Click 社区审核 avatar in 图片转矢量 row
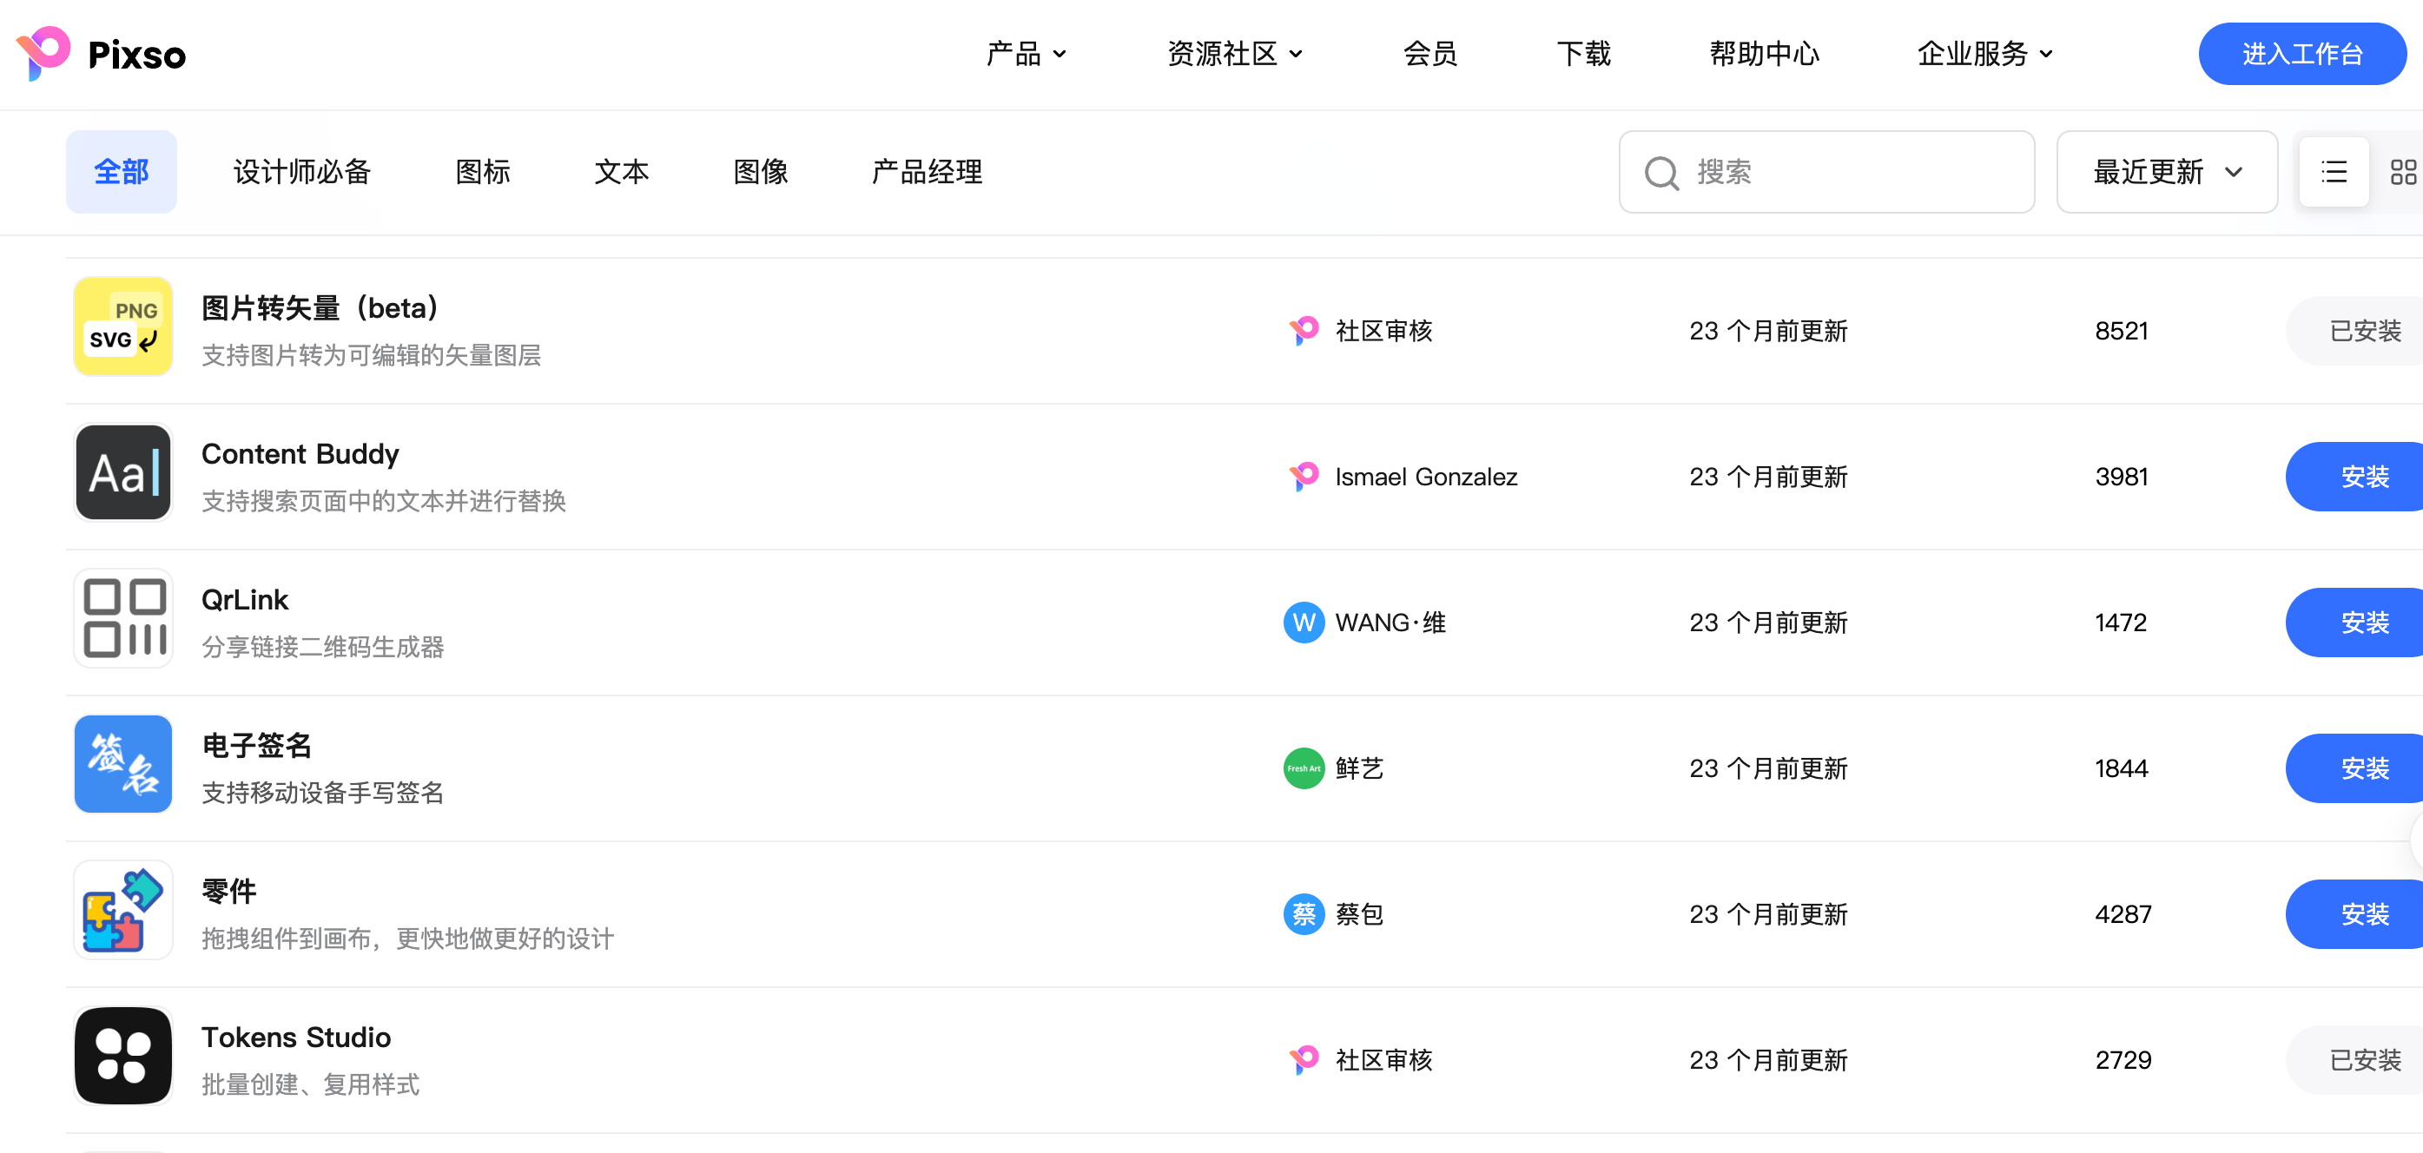The image size is (2423, 1153). [x=1304, y=331]
